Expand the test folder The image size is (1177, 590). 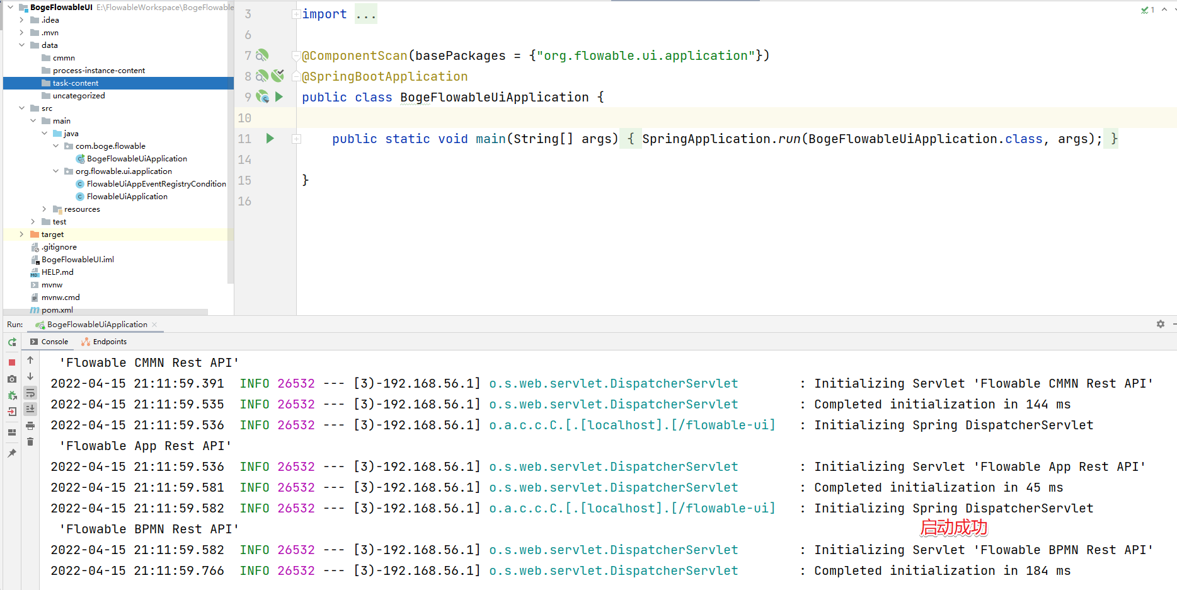pyautogui.click(x=33, y=222)
